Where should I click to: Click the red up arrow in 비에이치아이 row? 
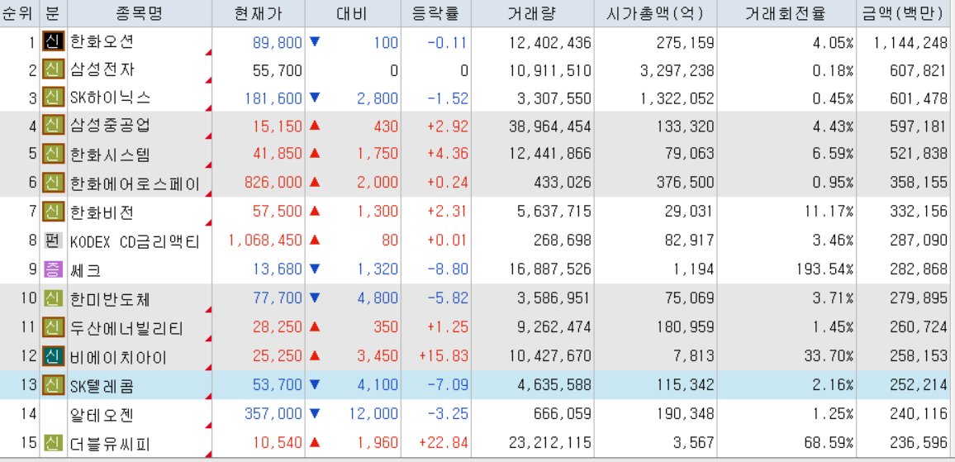(314, 356)
